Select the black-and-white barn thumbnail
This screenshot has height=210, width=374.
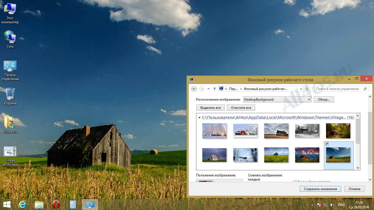pos(307,131)
